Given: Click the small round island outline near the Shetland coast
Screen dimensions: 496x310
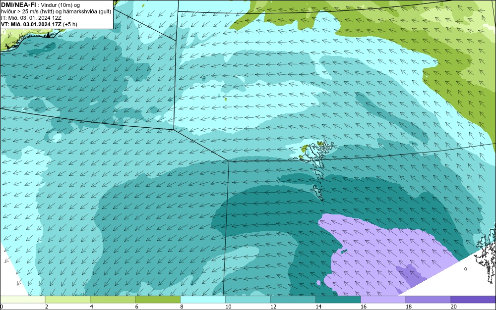Looking at the screenshot, I should [x=465, y=269].
